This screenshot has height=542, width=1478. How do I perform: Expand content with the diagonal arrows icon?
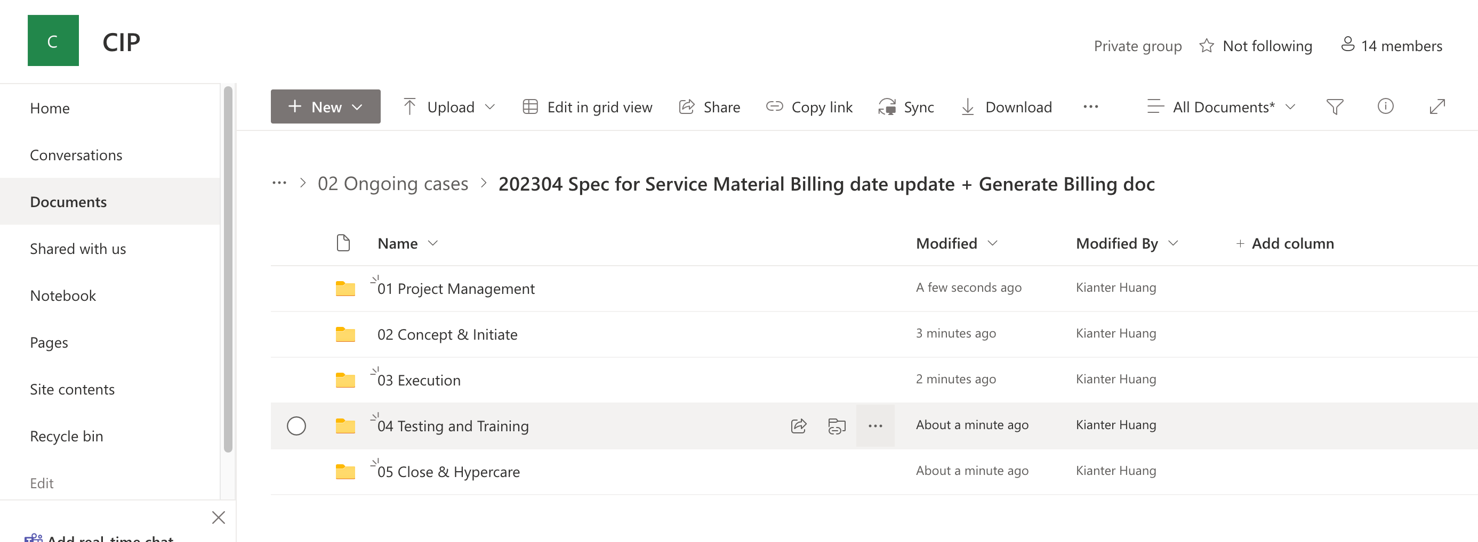[x=1436, y=106]
